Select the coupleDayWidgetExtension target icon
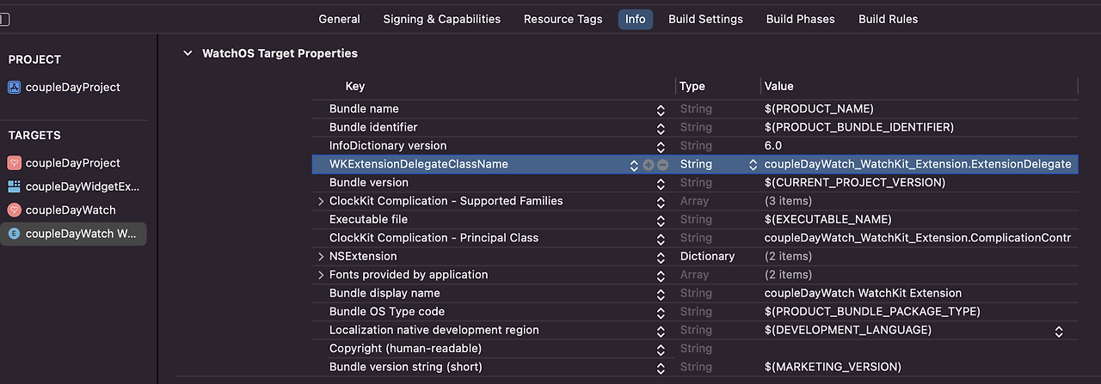The height and width of the screenshot is (384, 1101). pyautogui.click(x=14, y=186)
